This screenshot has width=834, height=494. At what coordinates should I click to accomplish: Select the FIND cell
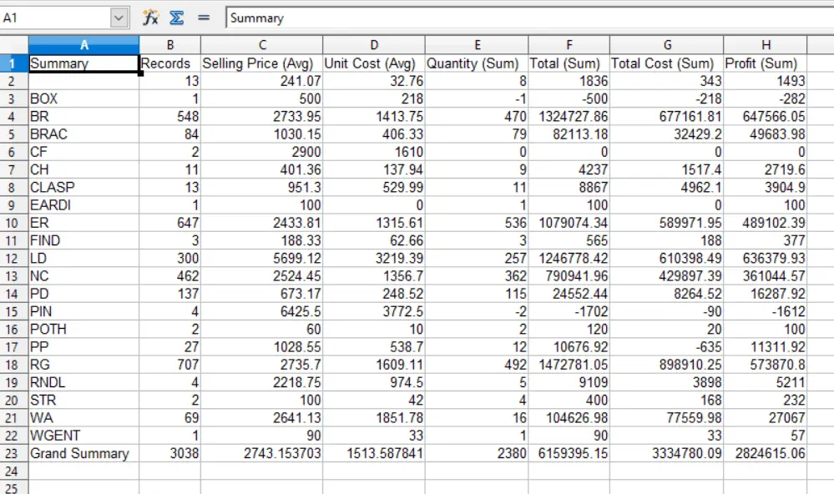(84, 240)
